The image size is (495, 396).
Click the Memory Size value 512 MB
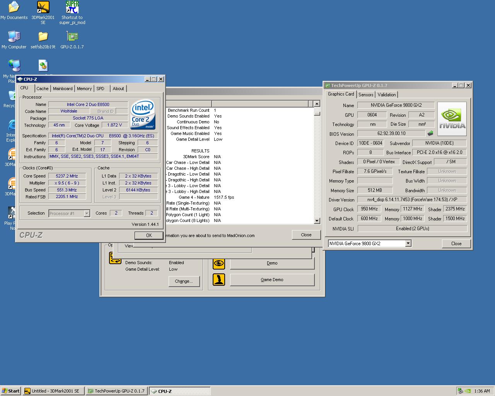click(375, 190)
